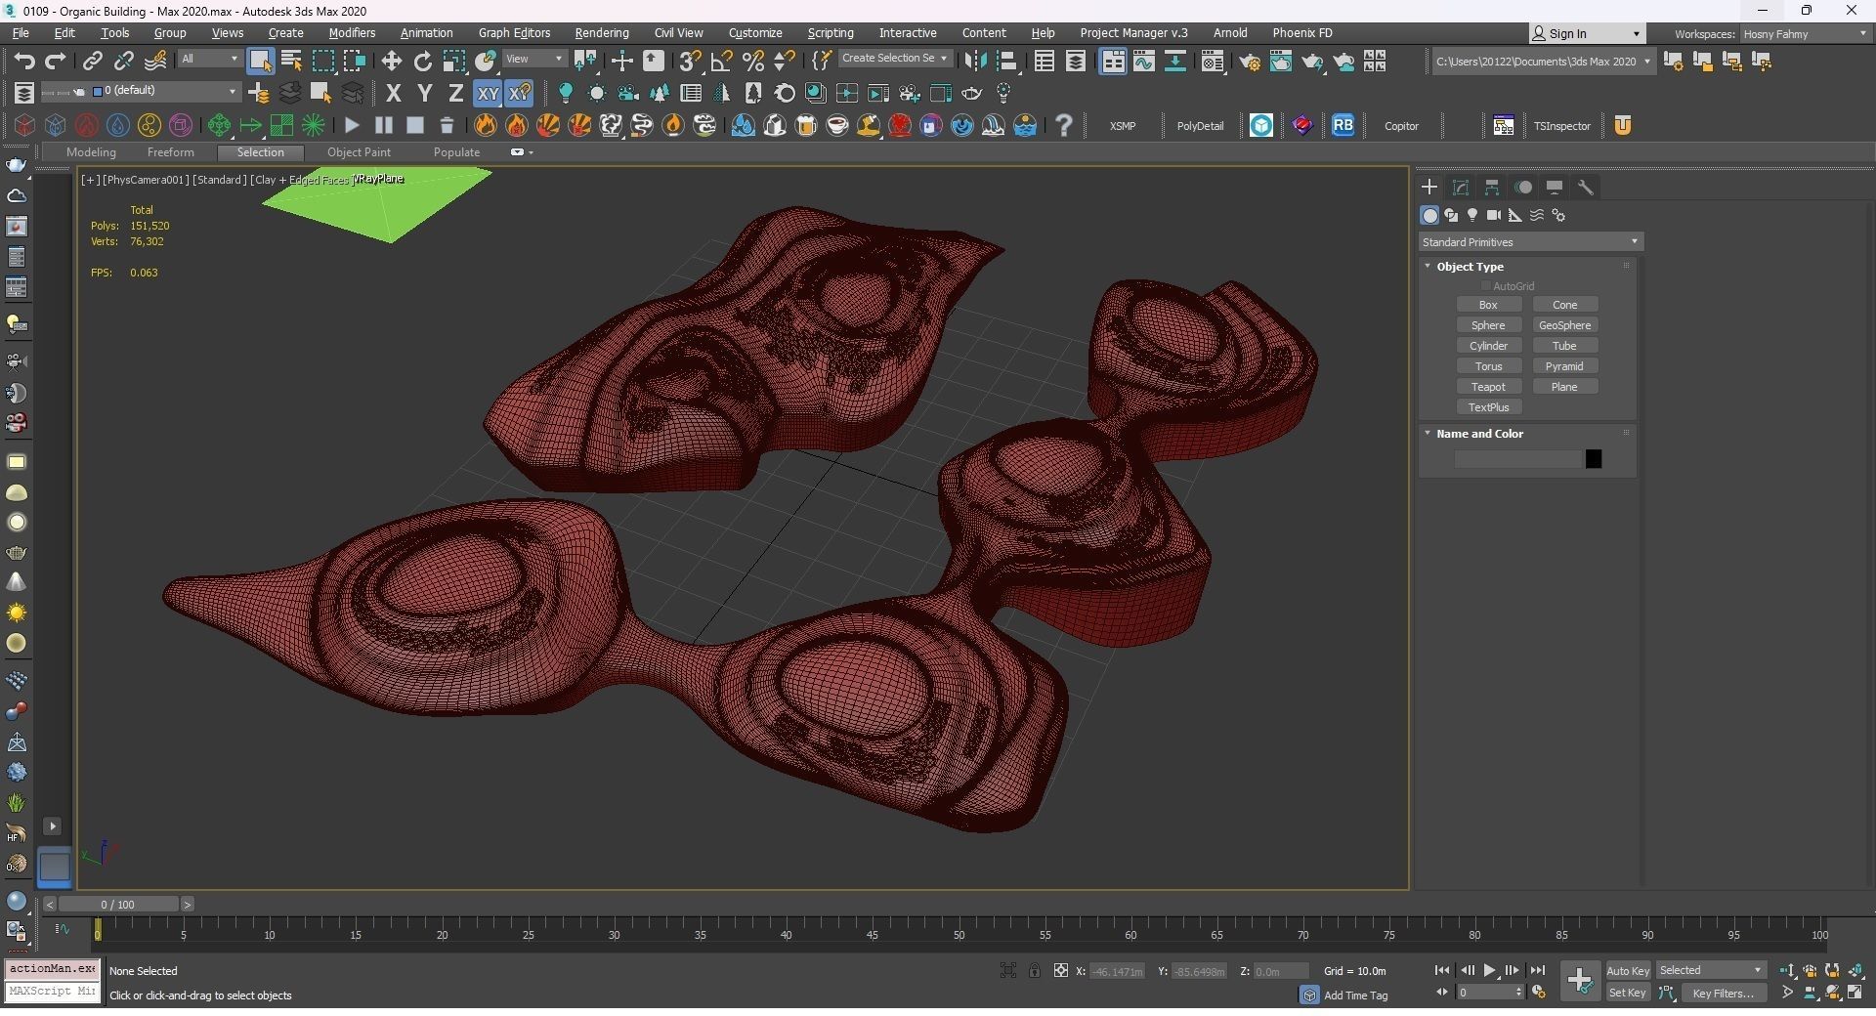Switch to Cameras category icon

[x=1493, y=215]
